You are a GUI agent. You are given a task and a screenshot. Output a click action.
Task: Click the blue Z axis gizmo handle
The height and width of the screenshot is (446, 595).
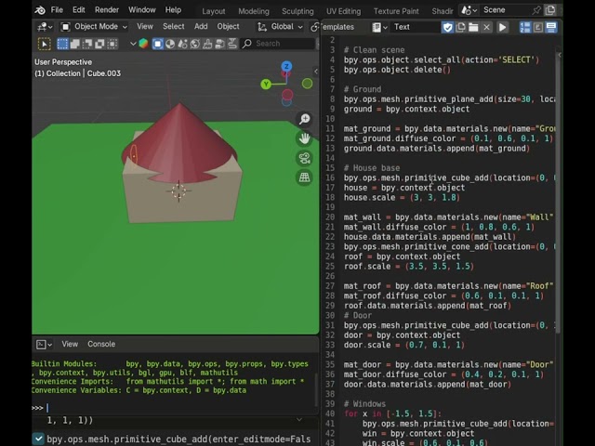[x=286, y=67]
